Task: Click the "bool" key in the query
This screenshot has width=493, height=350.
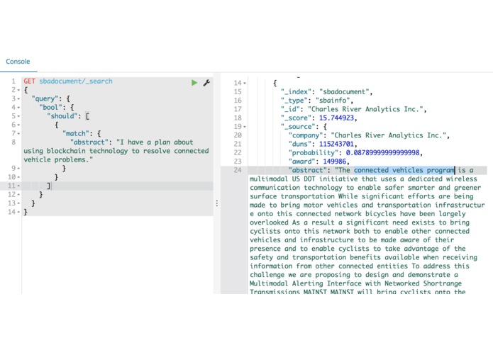Action: [50, 108]
